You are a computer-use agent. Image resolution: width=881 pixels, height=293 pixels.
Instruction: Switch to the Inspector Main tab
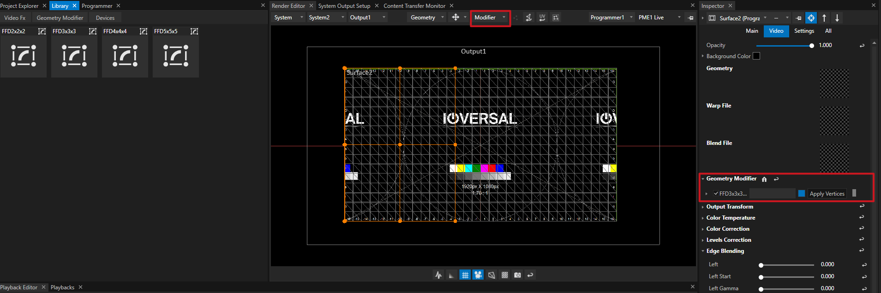752,31
